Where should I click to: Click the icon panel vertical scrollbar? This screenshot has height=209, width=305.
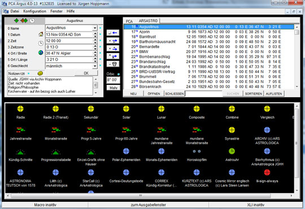297,148
